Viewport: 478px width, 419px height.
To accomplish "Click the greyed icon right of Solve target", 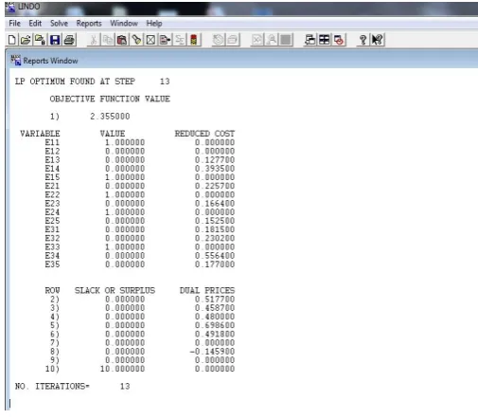I will point(233,40).
